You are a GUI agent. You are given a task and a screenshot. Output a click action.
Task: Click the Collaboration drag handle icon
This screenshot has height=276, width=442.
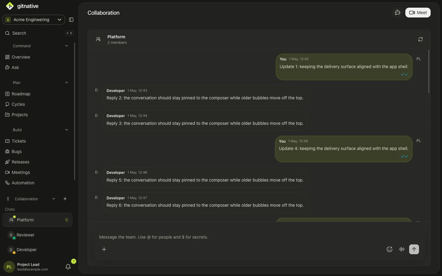8,199
